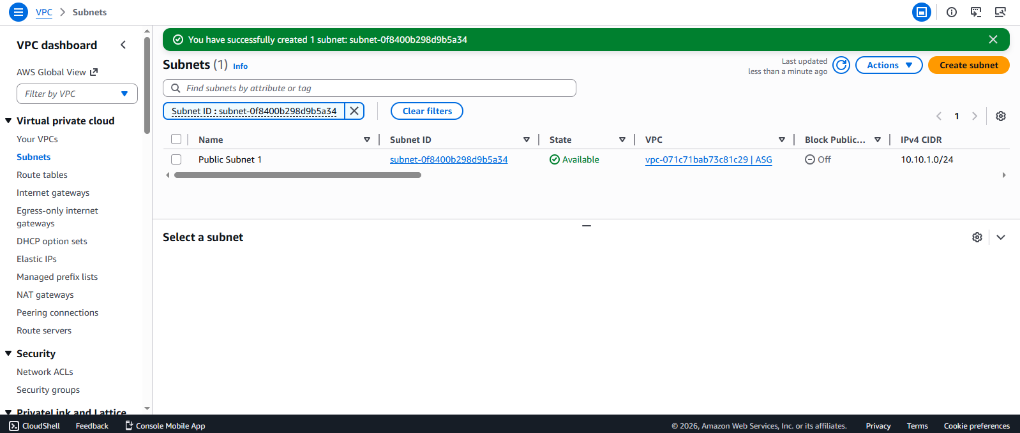Click the Available state cell
Image resolution: width=1020 pixels, height=433 pixels.
coord(574,159)
